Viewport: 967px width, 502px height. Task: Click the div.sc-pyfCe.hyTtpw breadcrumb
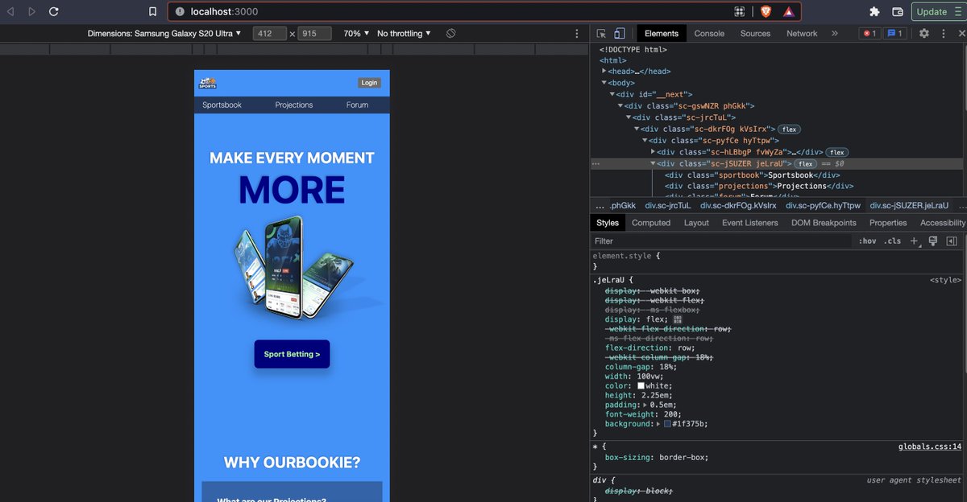pyautogui.click(x=824, y=205)
